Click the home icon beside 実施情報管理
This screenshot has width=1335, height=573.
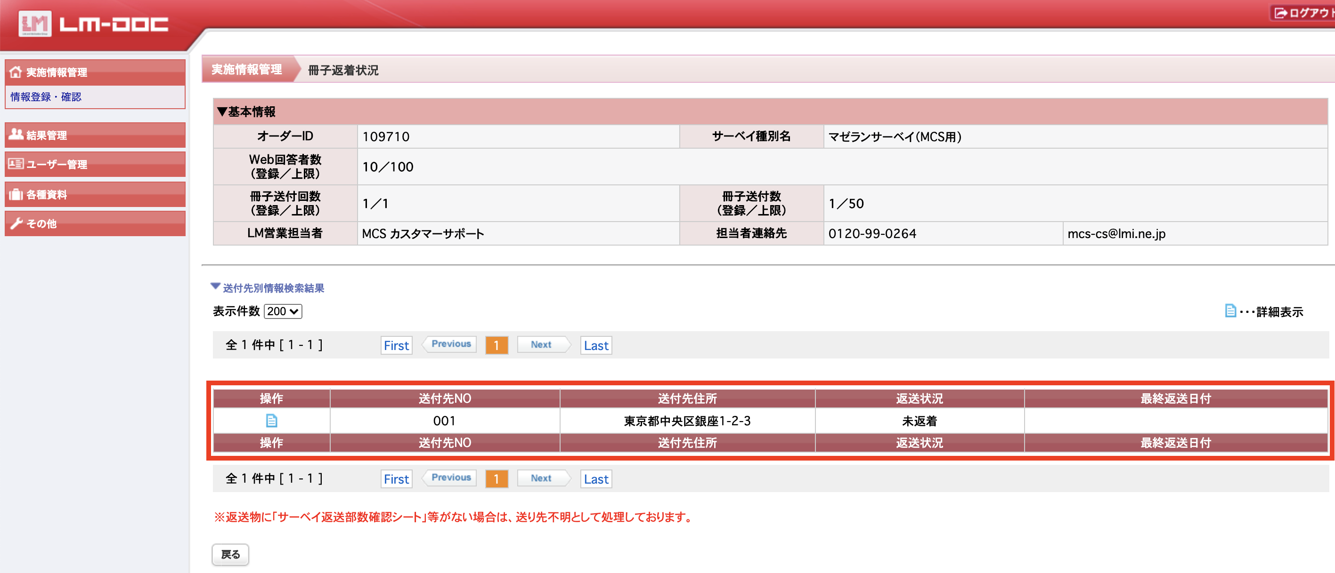click(x=16, y=72)
